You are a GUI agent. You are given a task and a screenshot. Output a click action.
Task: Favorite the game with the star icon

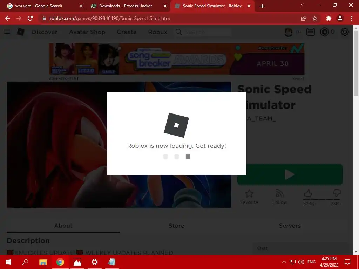(249, 194)
